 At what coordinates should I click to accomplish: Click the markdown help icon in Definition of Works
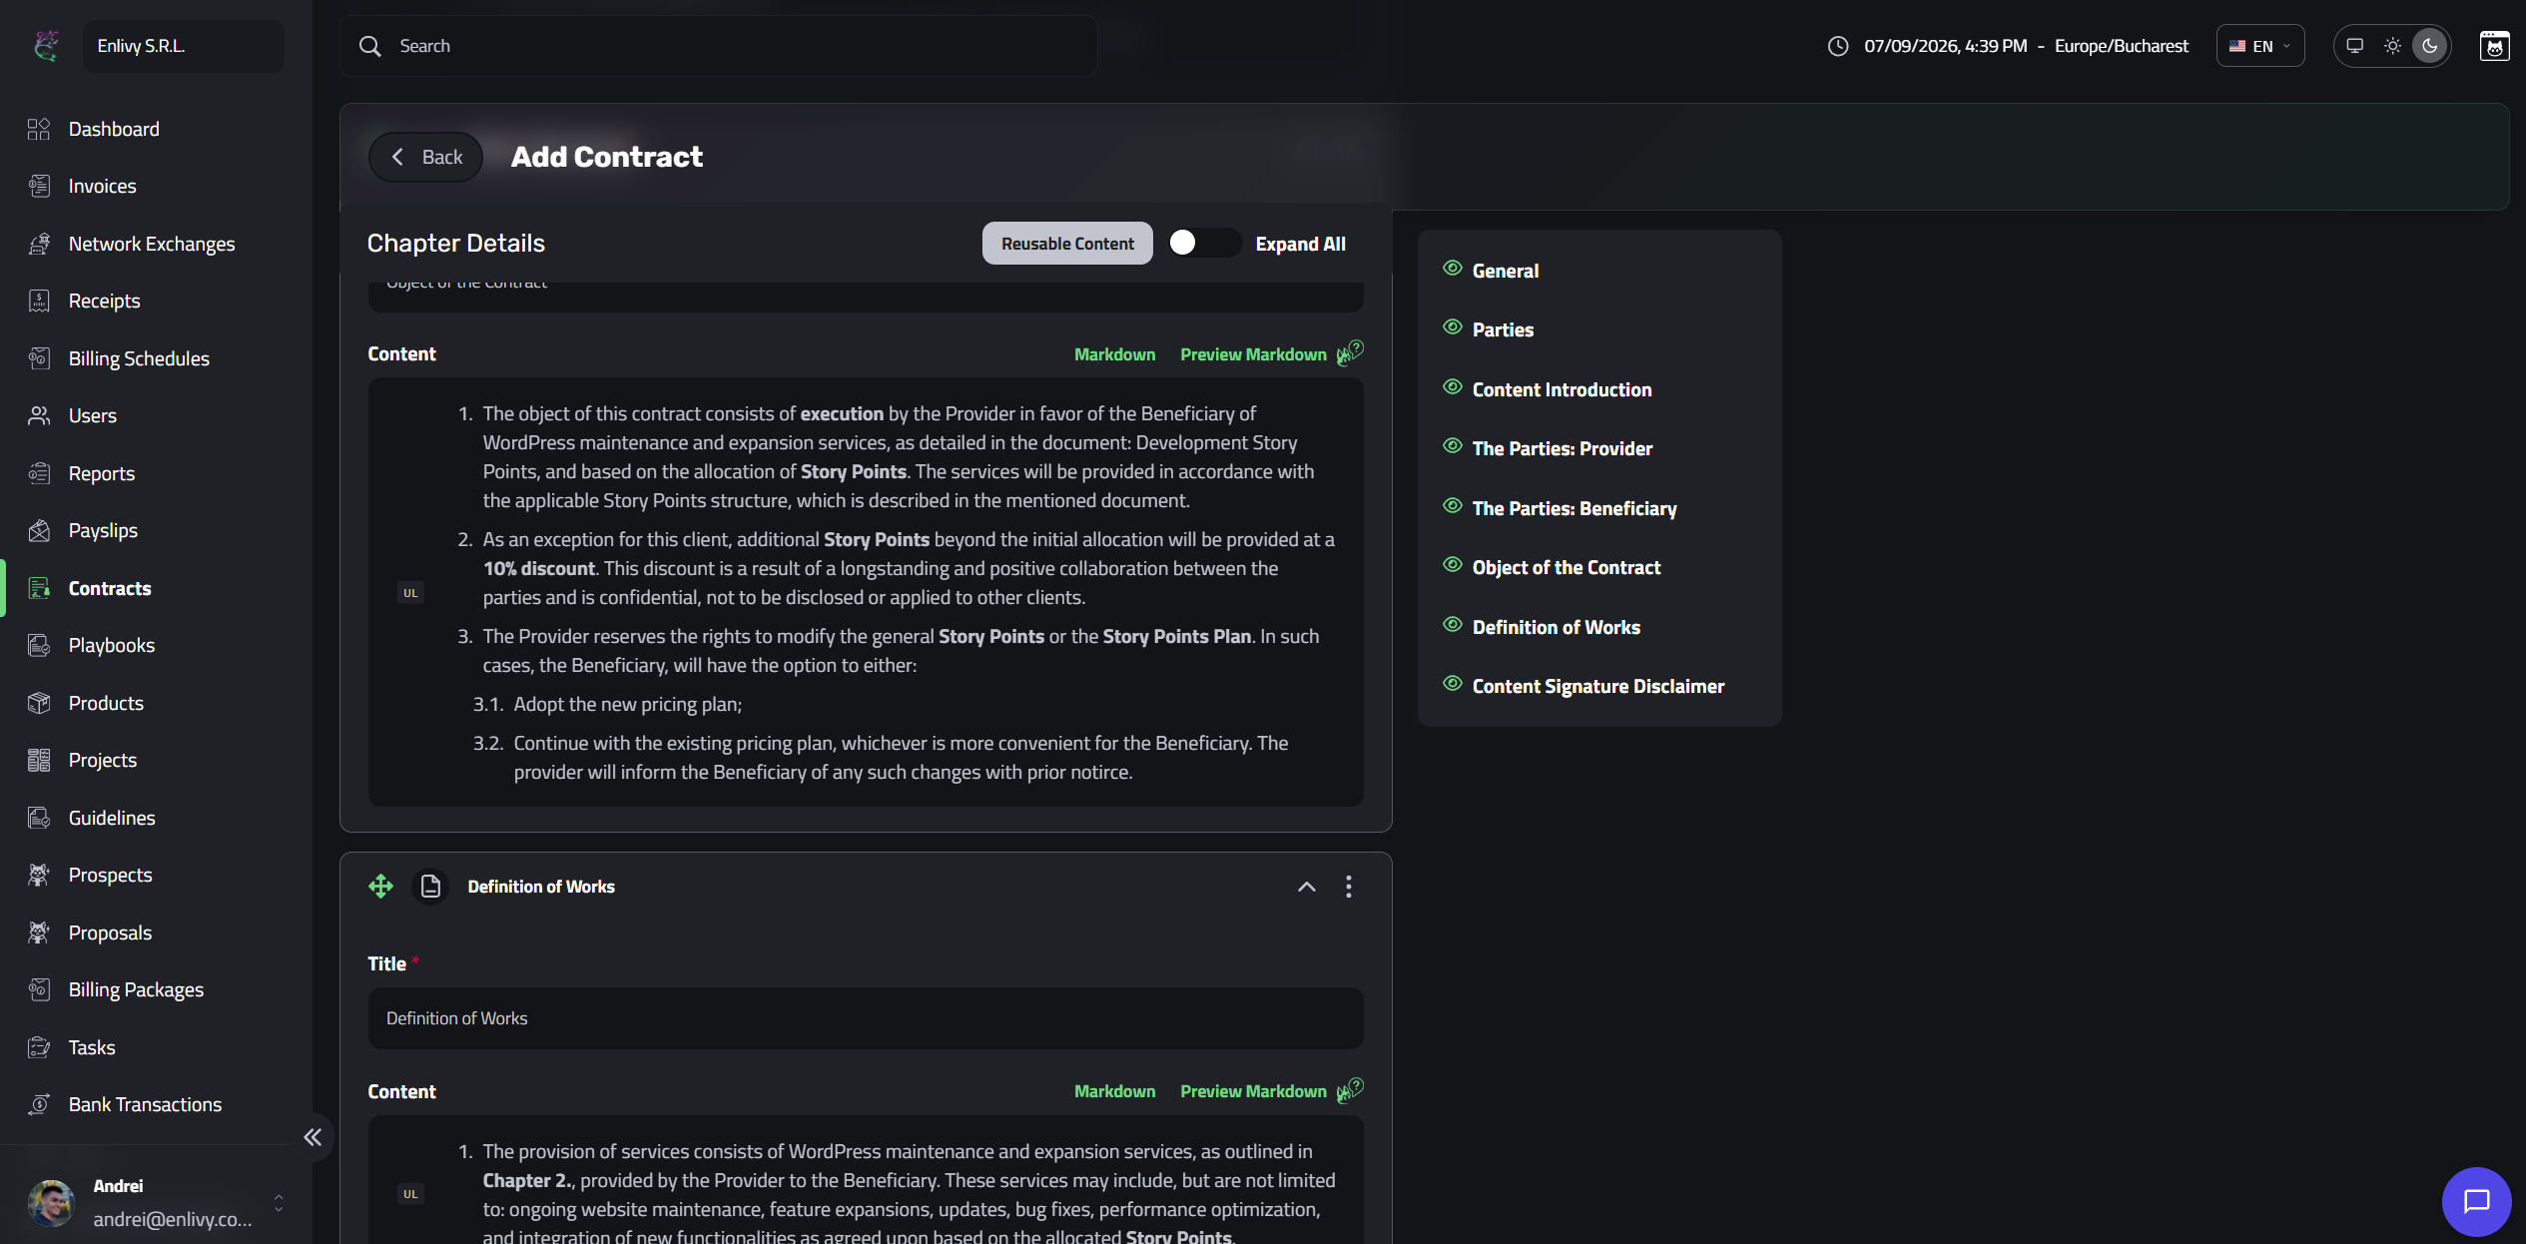[x=1351, y=1090]
